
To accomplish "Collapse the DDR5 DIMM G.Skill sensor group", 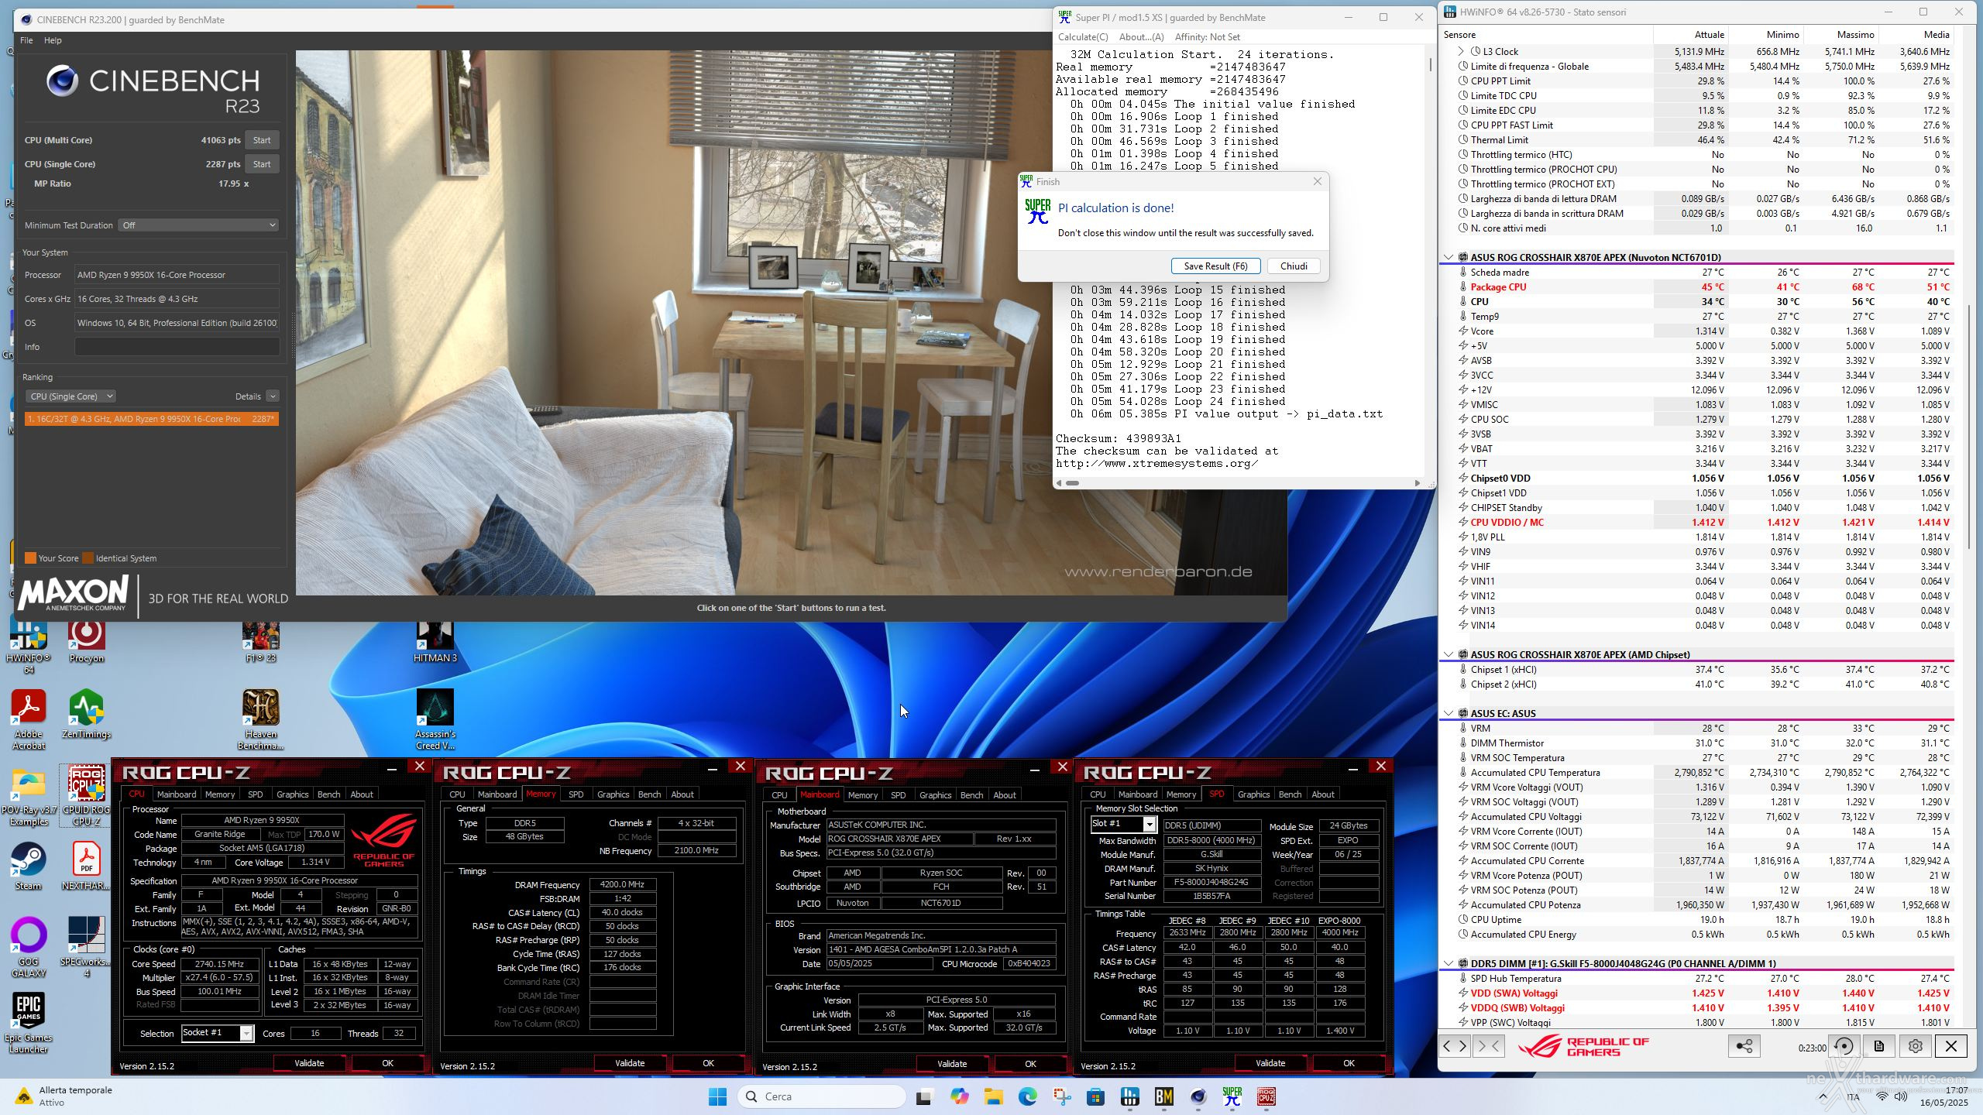I will point(1448,963).
